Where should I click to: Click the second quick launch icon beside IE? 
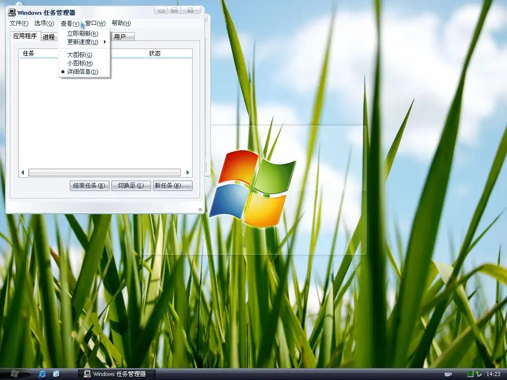tap(56, 374)
